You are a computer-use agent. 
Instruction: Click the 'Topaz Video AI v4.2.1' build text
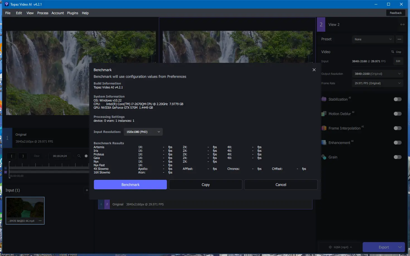click(108, 87)
